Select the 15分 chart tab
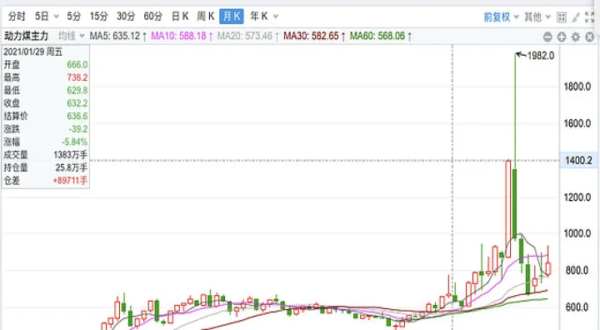This screenshot has width=600, height=330. (98, 17)
